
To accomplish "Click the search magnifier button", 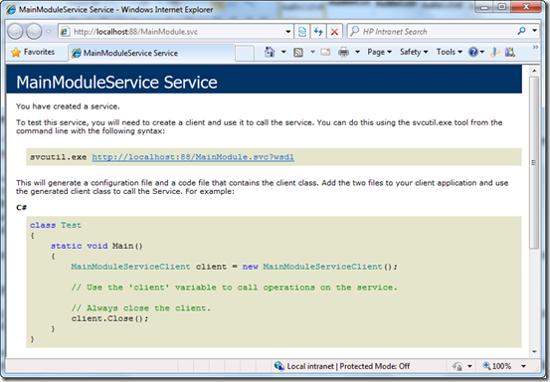I will tap(521, 31).
